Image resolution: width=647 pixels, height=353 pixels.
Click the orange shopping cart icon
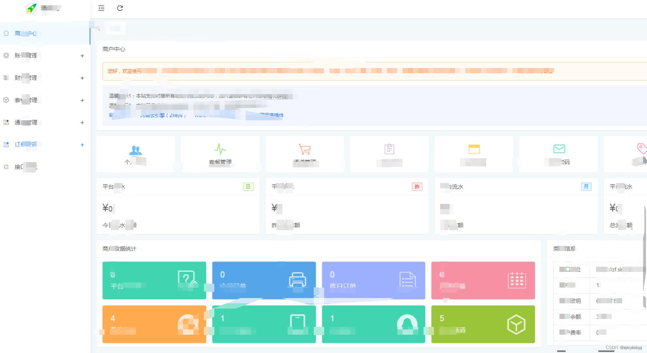tap(305, 149)
